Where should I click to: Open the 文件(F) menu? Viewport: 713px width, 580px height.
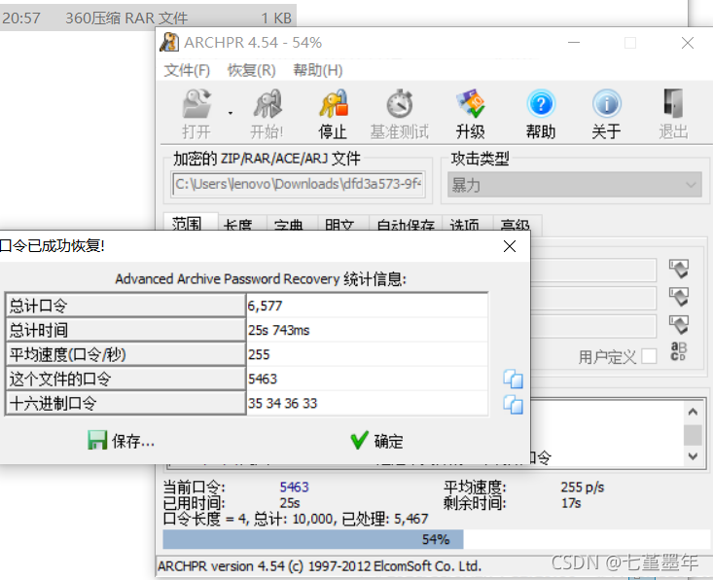pos(187,70)
